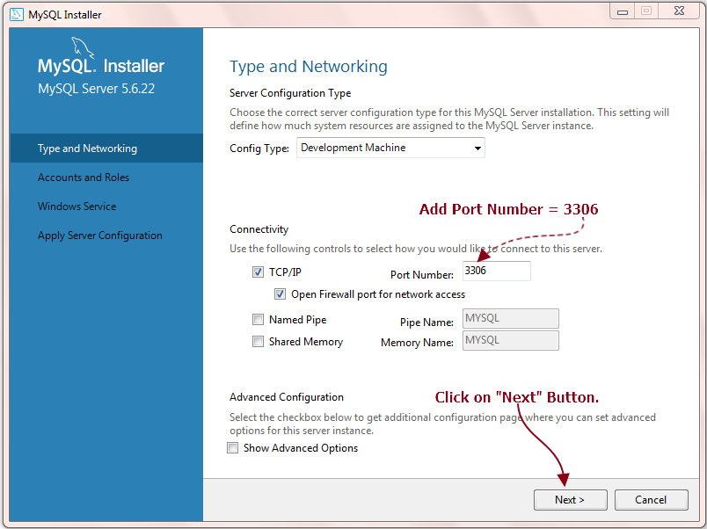Click the Server Configuration Type label
707x529 pixels.
(290, 93)
